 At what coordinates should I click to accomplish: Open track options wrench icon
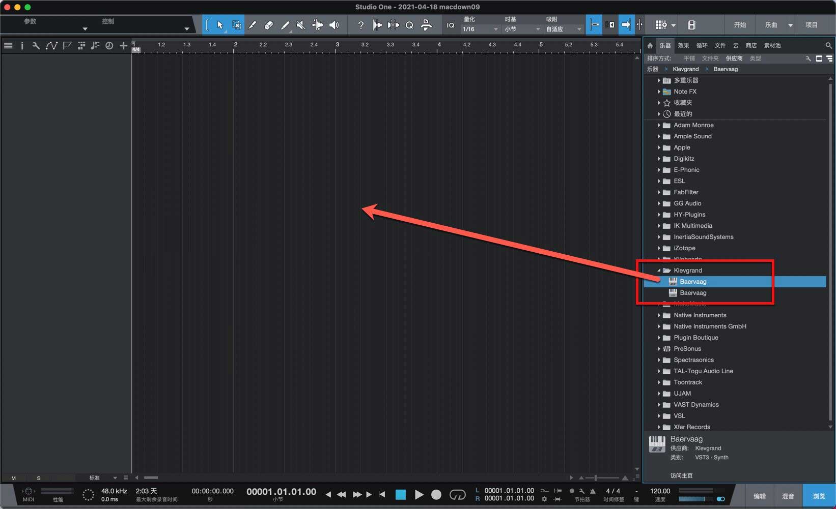(x=36, y=46)
